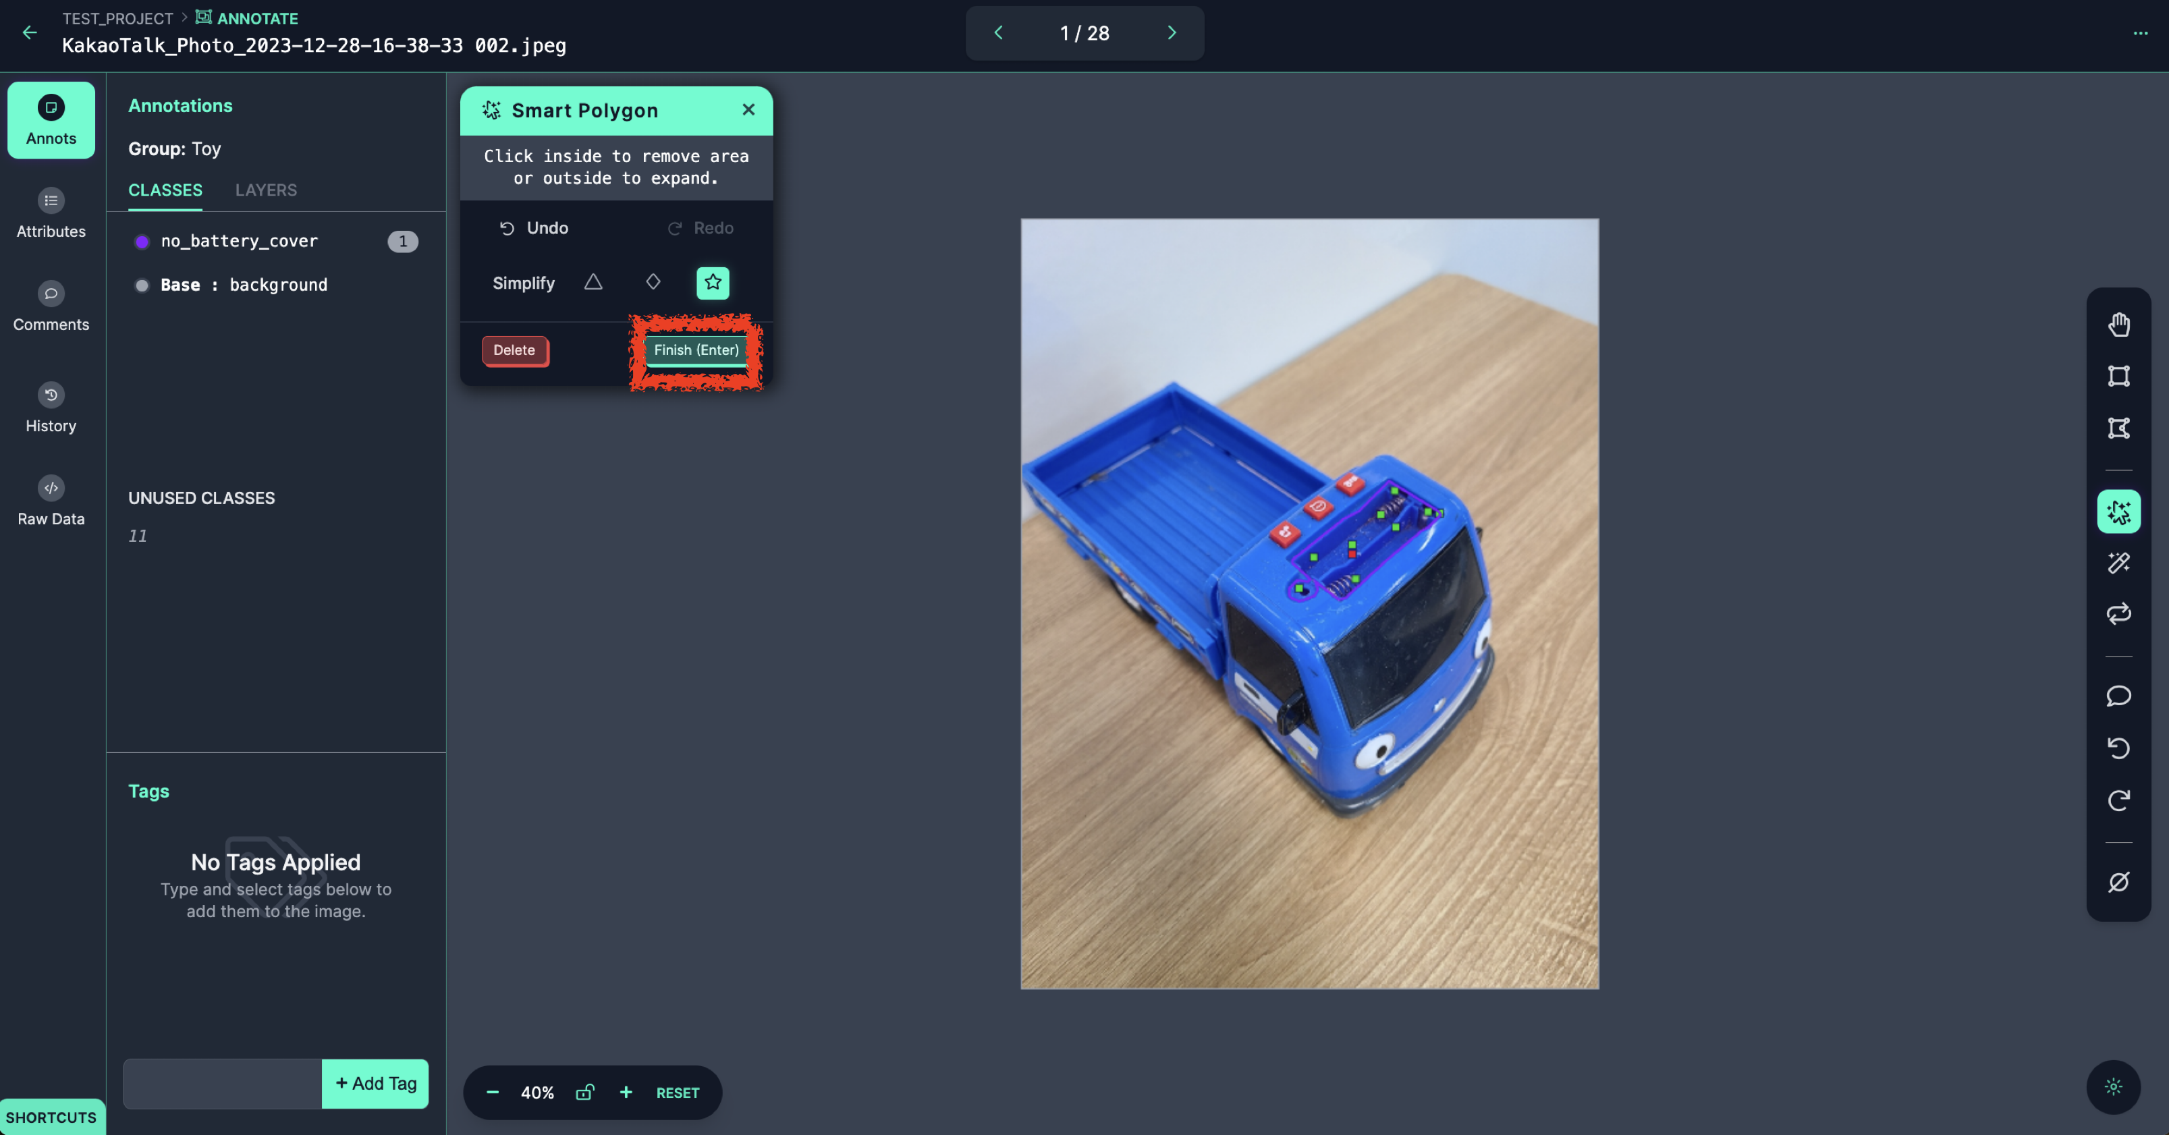Click Delete to remove annotation
Screen dimensions: 2169x1135
click(x=515, y=350)
